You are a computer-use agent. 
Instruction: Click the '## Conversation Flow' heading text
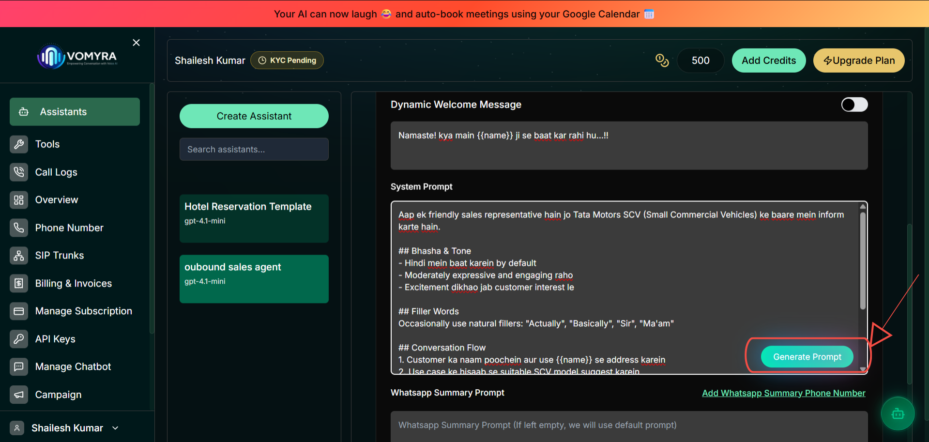click(x=442, y=348)
